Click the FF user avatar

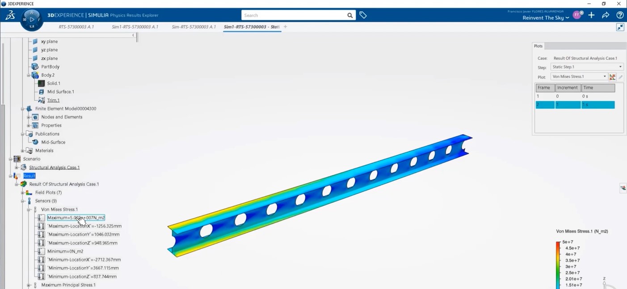(577, 14)
